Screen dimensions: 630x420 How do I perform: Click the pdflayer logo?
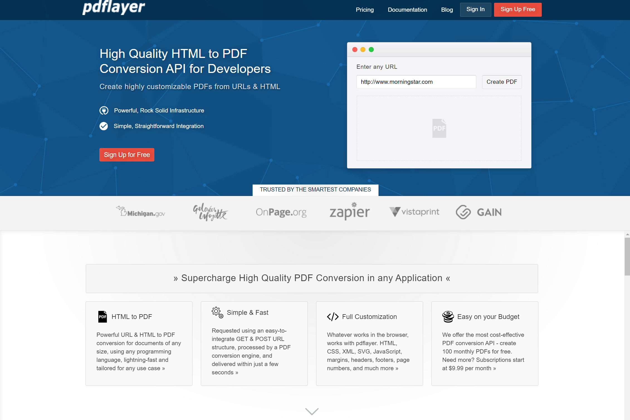[x=114, y=7]
